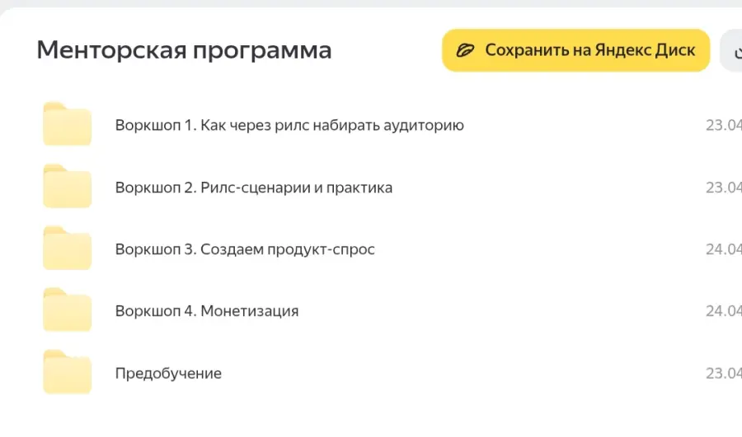Select the Воркшоп 3 folder icon

(x=67, y=249)
